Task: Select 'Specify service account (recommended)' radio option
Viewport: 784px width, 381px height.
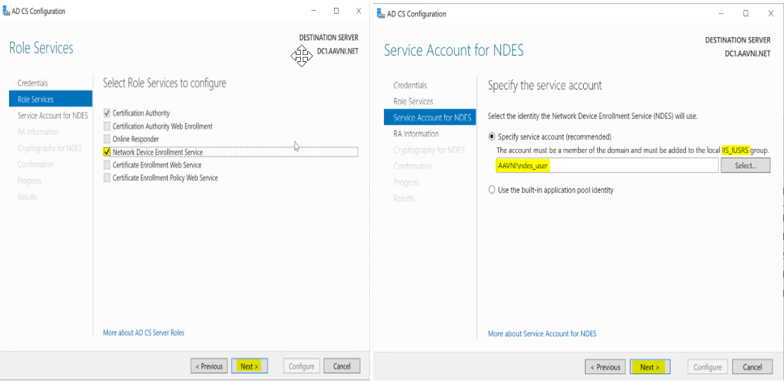Action: (x=492, y=137)
